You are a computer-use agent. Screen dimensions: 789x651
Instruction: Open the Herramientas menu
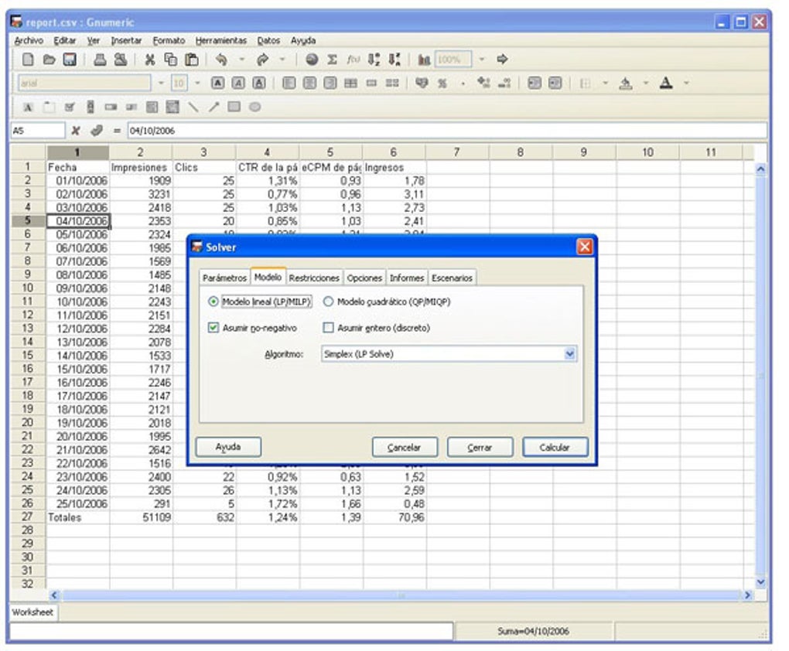point(220,40)
